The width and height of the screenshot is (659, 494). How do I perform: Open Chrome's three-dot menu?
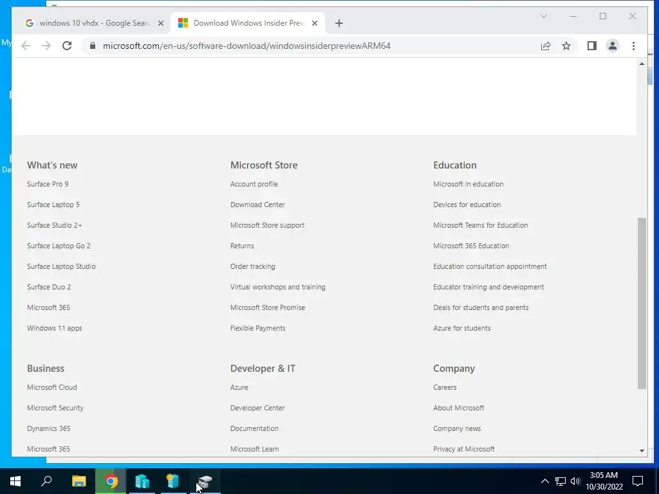click(633, 46)
